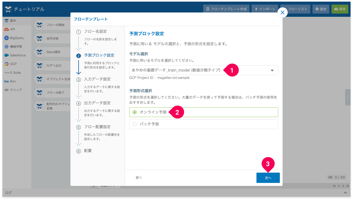353x200 pixels.
Task: Select クリップ category in sidebar
Action: click(x=17, y=90)
